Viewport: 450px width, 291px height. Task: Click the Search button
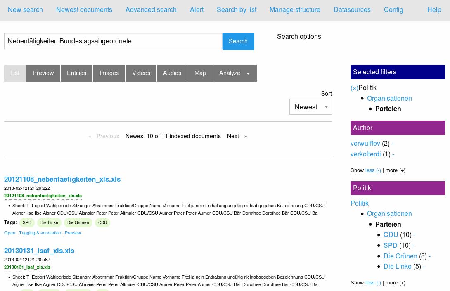click(x=238, y=41)
